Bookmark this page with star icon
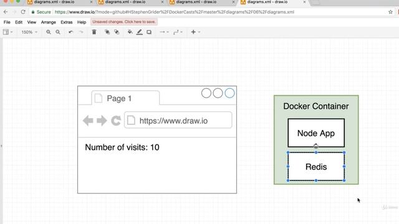The image size is (399, 224). coord(390,12)
